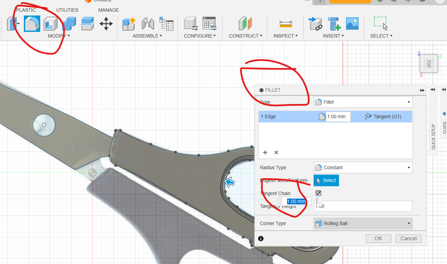The height and width of the screenshot is (264, 447).
Task: Click the Tangency Weight input field
Action: pos(363,206)
